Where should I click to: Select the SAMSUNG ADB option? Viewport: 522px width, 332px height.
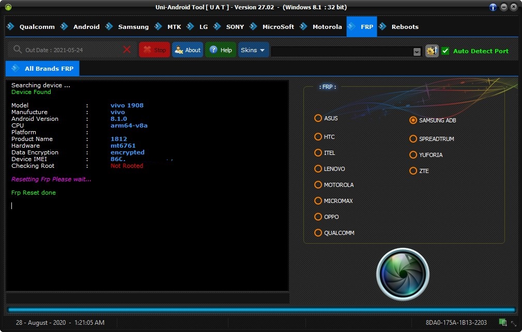tap(433, 120)
